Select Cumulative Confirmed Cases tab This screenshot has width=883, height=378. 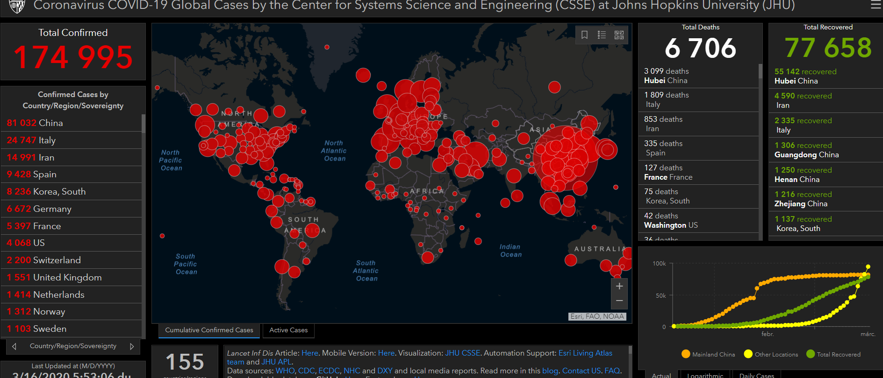point(209,330)
